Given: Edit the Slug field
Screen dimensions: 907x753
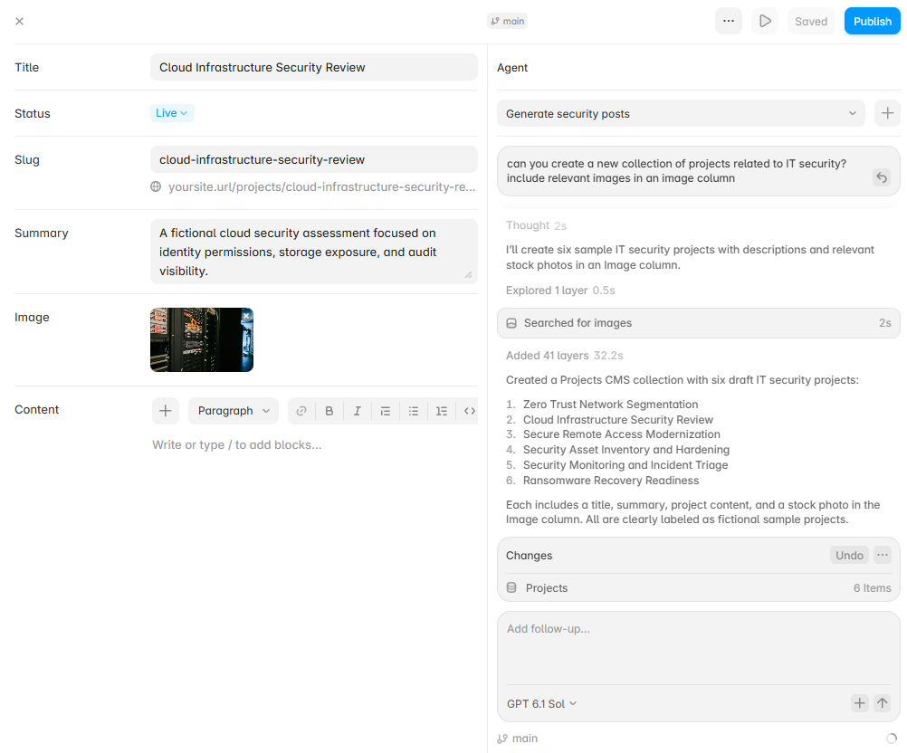Looking at the screenshot, I should 314,159.
